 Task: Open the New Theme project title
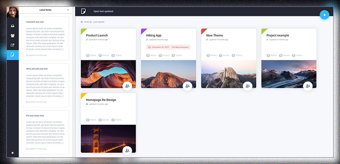coord(215,36)
